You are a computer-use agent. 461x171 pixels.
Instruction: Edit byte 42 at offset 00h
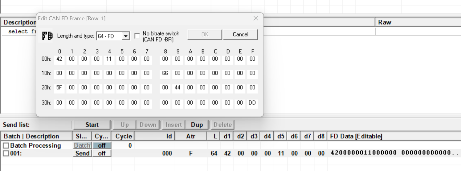(x=59, y=59)
